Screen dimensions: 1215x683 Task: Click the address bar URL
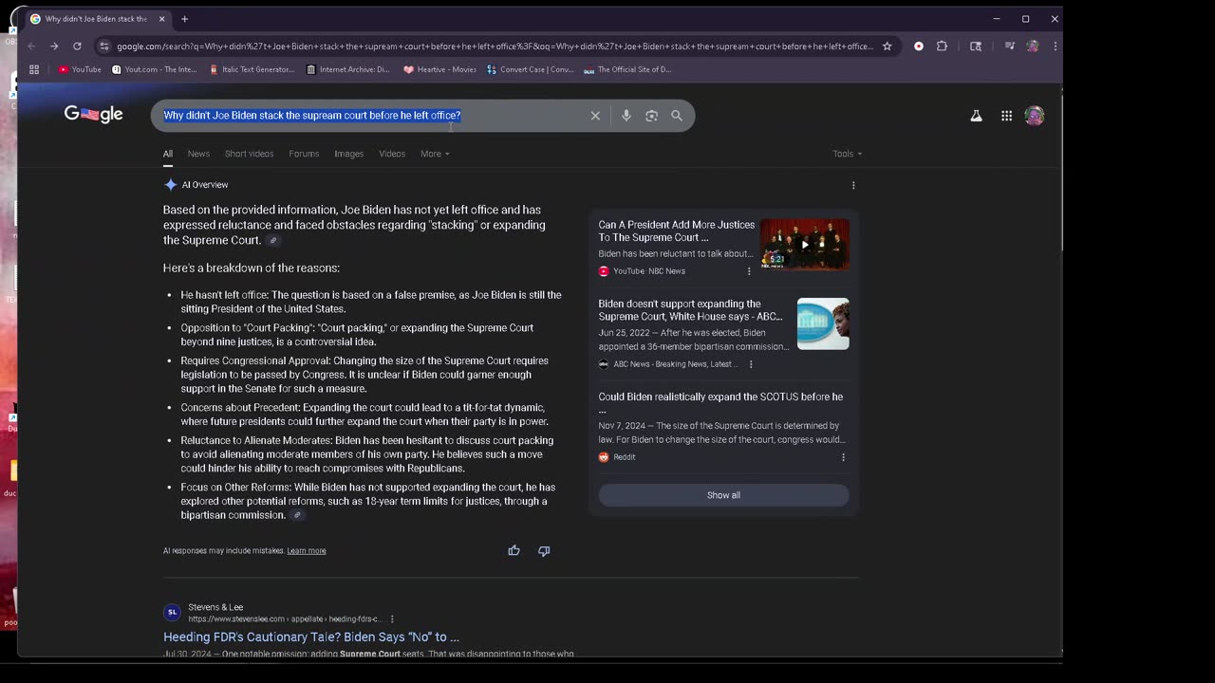tap(494, 46)
